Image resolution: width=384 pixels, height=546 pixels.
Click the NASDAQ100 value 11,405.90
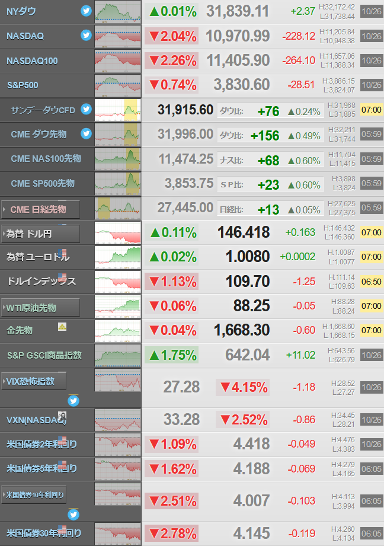click(x=238, y=60)
